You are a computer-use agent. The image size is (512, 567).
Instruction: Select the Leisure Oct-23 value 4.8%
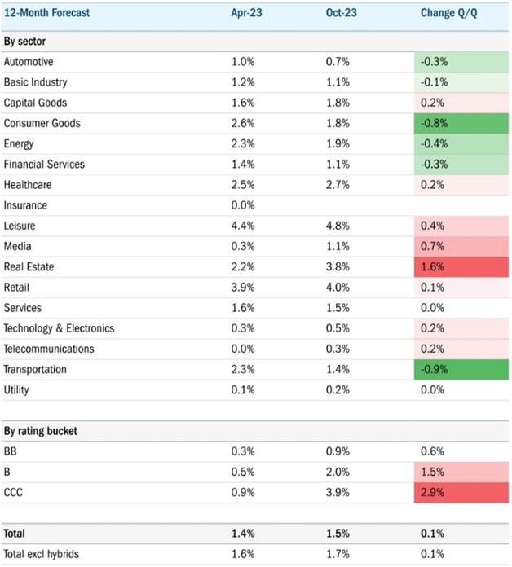(338, 226)
